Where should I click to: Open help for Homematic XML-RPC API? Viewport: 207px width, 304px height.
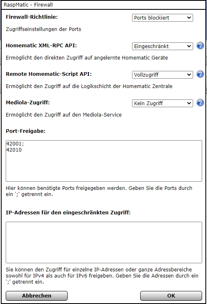[x=200, y=46]
